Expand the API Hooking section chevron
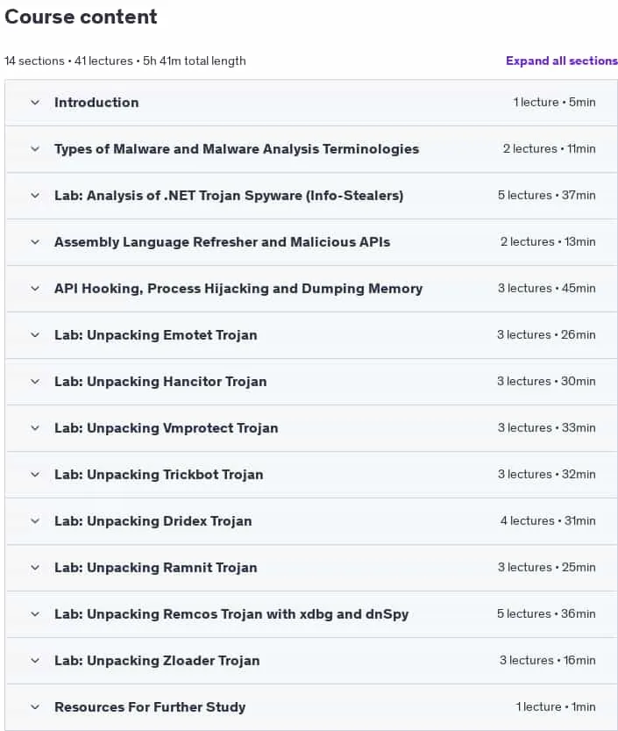Image resolution: width=618 pixels, height=731 pixels. (x=35, y=289)
